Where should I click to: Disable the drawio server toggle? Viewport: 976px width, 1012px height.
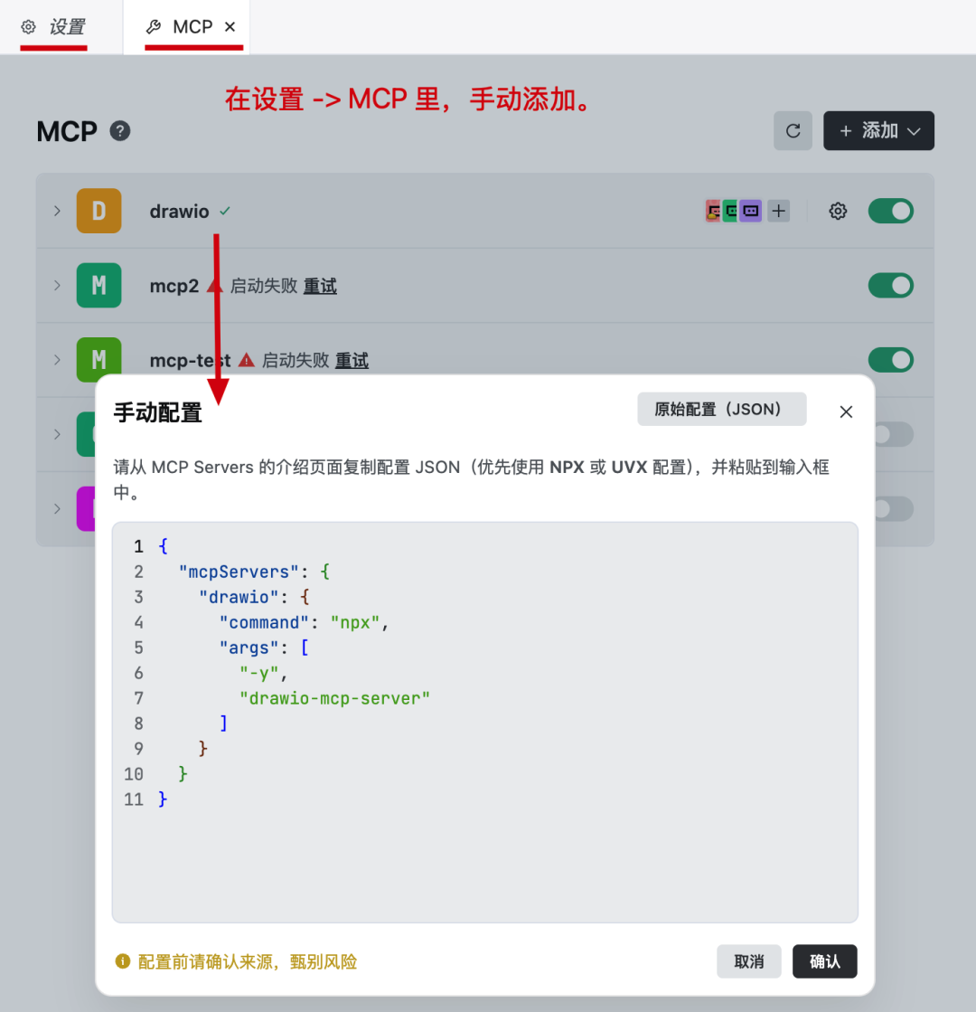click(x=891, y=210)
